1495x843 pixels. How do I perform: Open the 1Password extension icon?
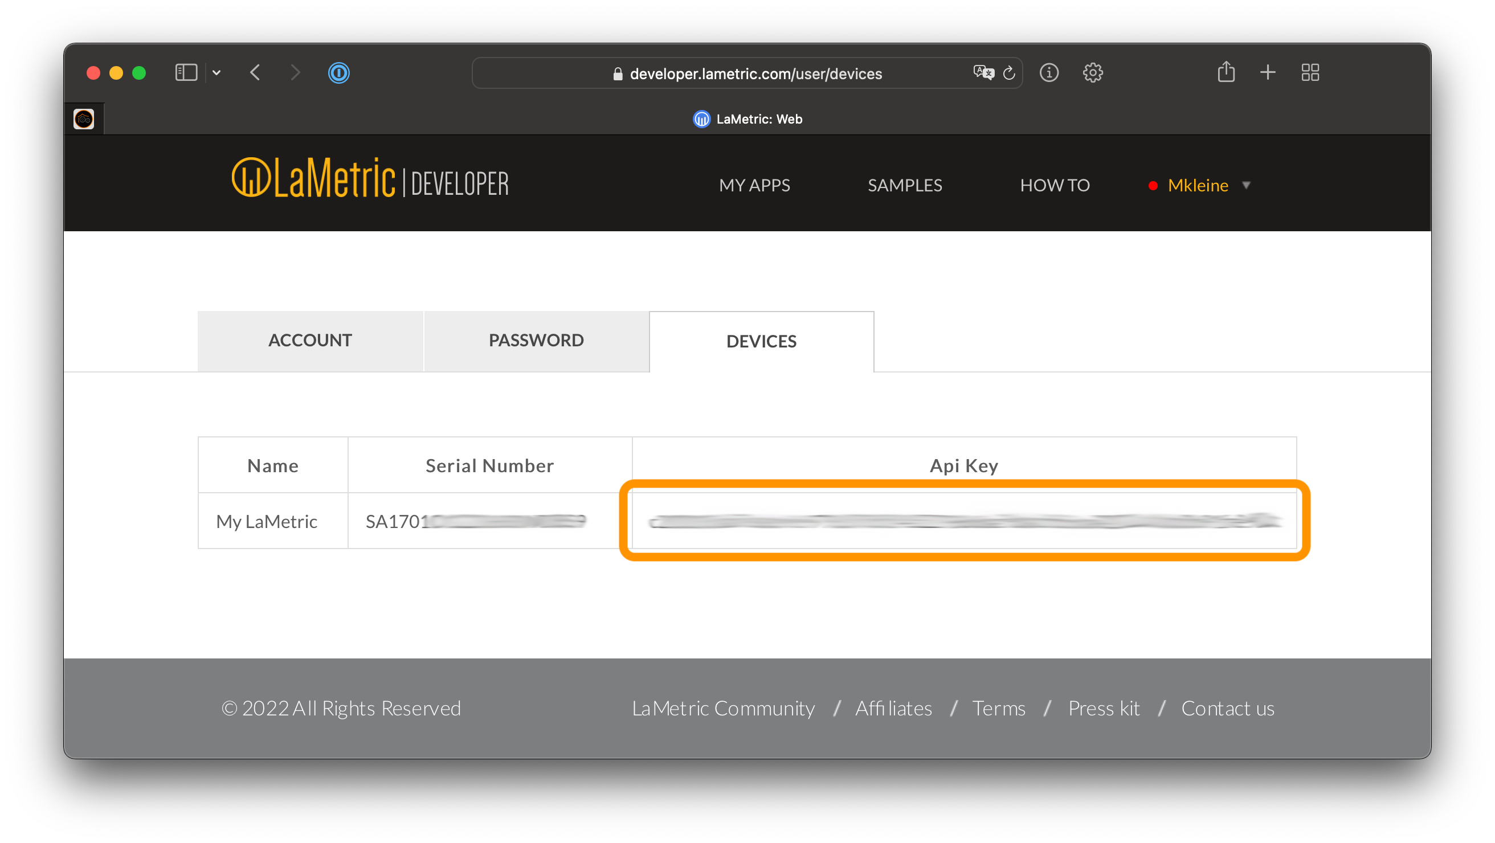[x=339, y=72]
